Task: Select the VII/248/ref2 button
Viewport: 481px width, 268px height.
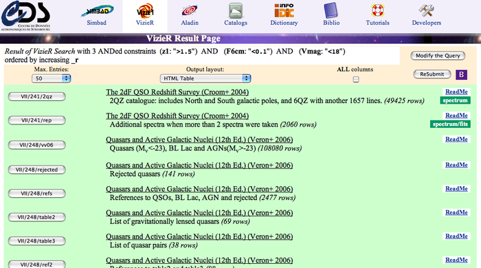Action: coord(37,265)
